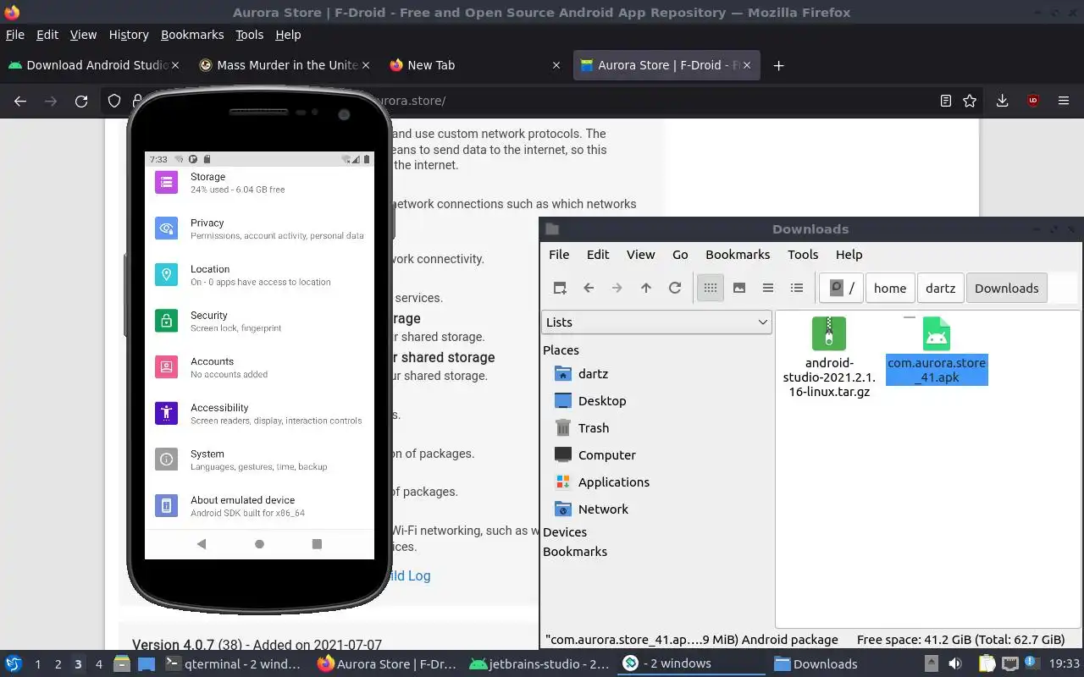Open Accessibility settings on the emulator
1084x677 pixels.
pyautogui.click(x=259, y=413)
